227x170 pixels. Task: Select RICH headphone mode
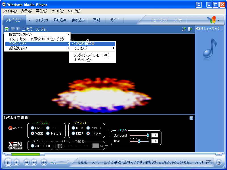coord(48,128)
